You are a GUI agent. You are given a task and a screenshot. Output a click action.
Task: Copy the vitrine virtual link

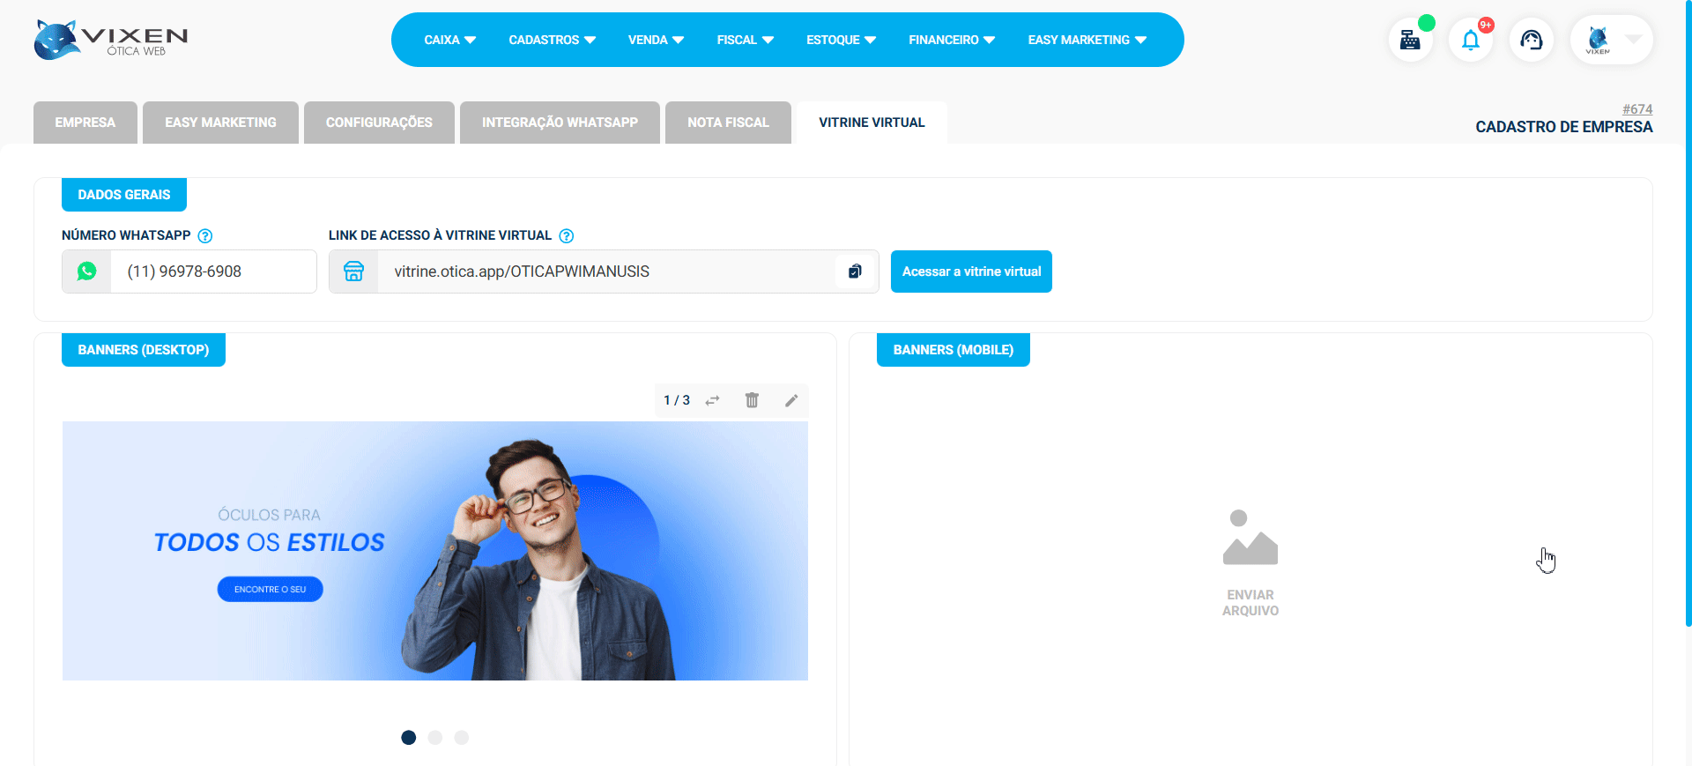point(854,271)
